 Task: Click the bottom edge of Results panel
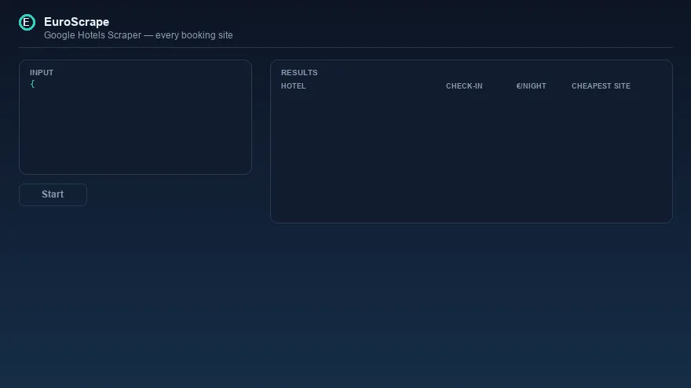[471, 223]
